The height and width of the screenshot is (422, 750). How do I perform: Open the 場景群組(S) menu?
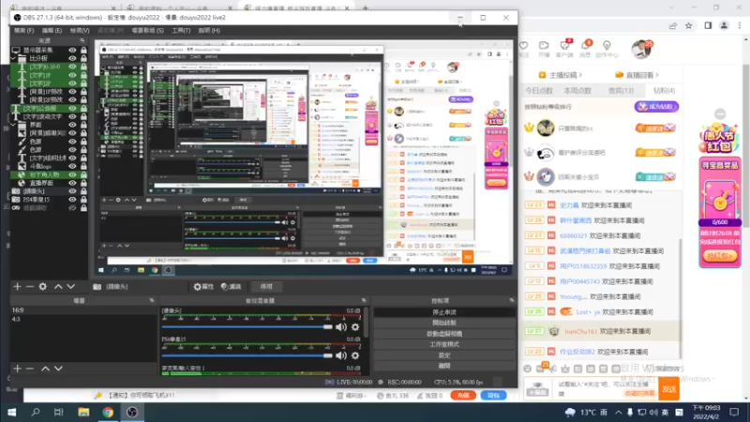tap(147, 30)
